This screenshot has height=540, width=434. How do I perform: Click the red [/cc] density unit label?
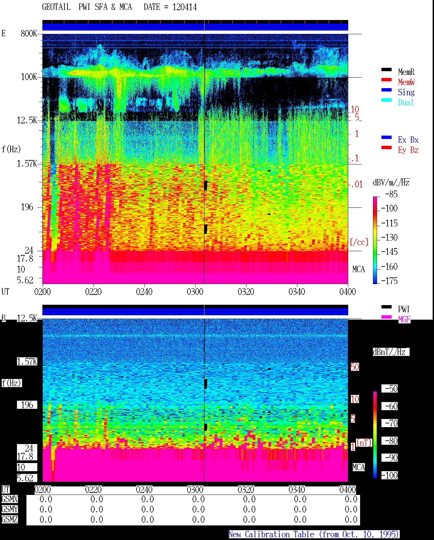[359, 242]
